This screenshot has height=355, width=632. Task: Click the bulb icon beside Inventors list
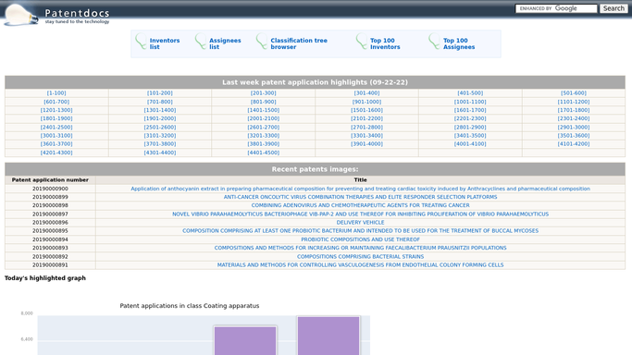pyautogui.click(x=141, y=41)
